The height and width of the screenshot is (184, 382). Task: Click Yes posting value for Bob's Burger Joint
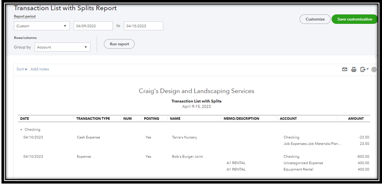[x=148, y=156]
